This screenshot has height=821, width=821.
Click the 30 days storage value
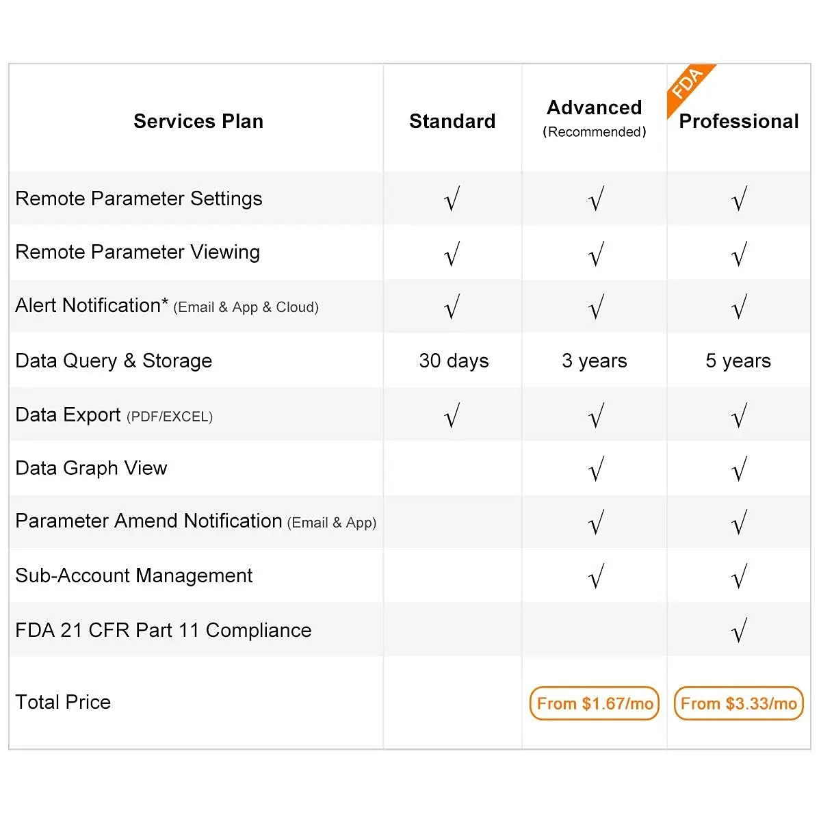(x=454, y=361)
